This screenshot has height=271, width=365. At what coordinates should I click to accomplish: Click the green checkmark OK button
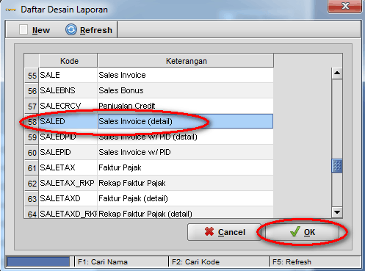coord(302,232)
